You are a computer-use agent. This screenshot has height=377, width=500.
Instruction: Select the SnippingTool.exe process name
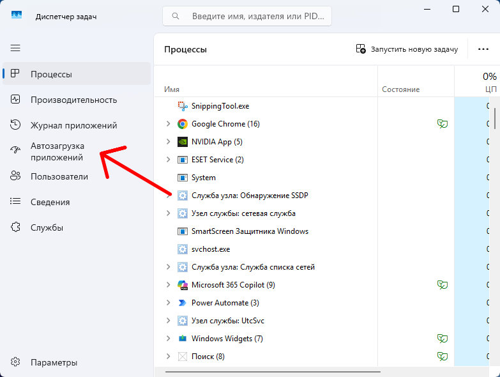pos(220,106)
